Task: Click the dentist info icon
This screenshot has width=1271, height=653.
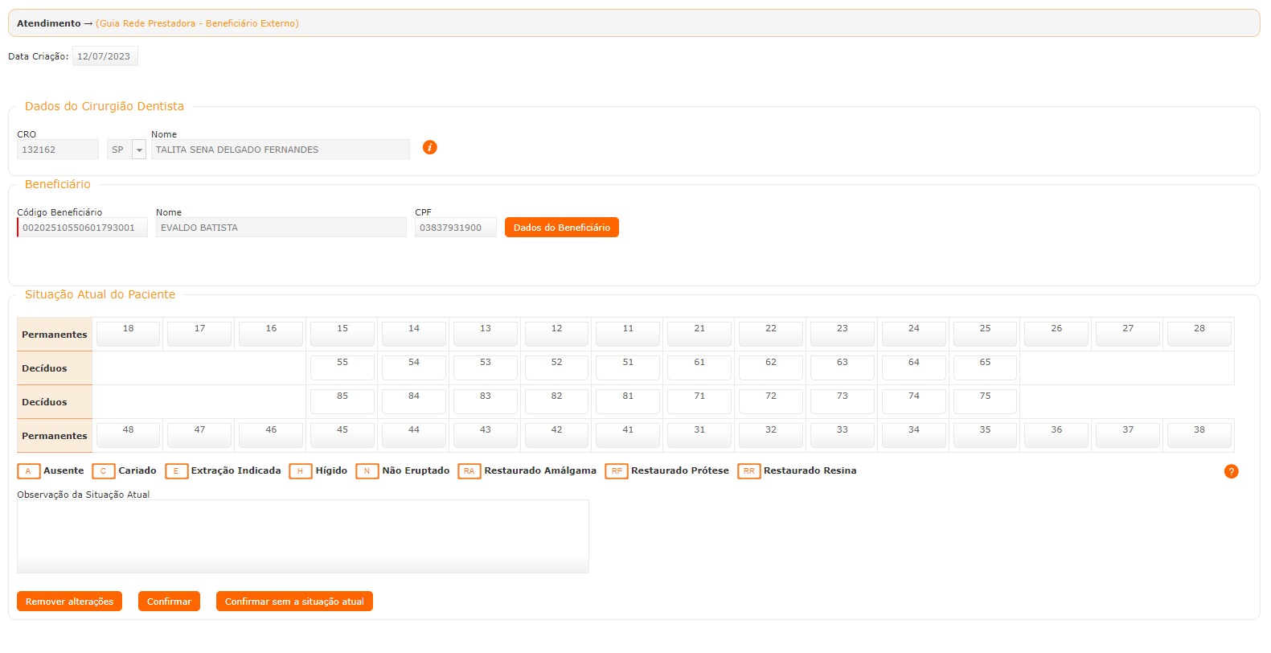Action: [x=430, y=147]
